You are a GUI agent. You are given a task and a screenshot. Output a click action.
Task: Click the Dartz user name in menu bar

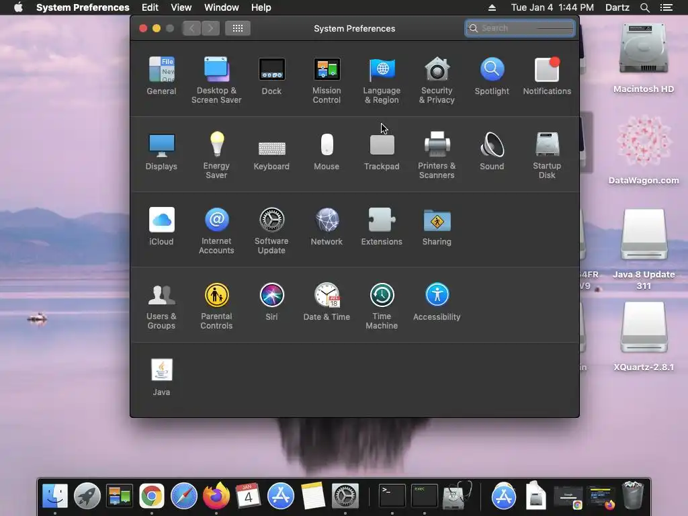pos(617,7)
